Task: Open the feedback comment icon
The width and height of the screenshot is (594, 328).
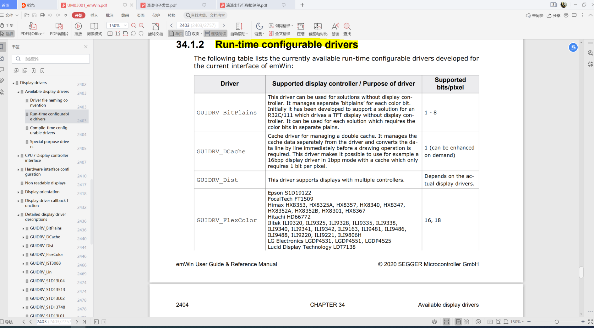Action: (574, 15)
